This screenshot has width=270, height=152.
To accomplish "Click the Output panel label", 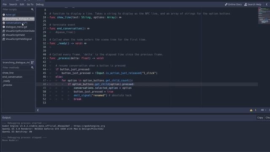I will [x=7, y=117].
